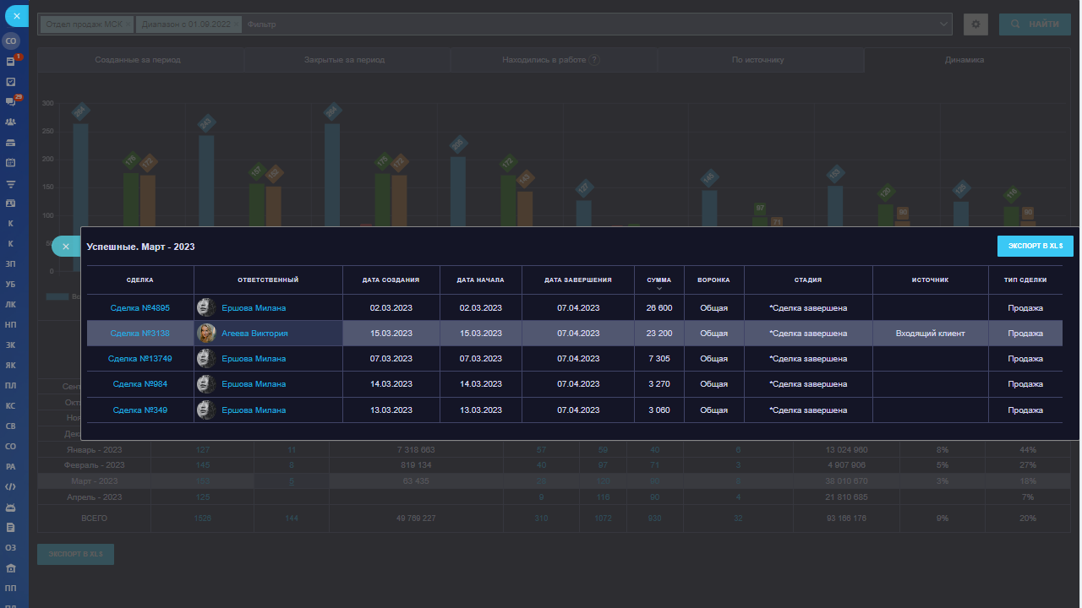Image resolution: width=1082 pixels, height=608 pixels.
Task: Toggle sort arrow under Сумма column
Action: click(x=658, y=289)
